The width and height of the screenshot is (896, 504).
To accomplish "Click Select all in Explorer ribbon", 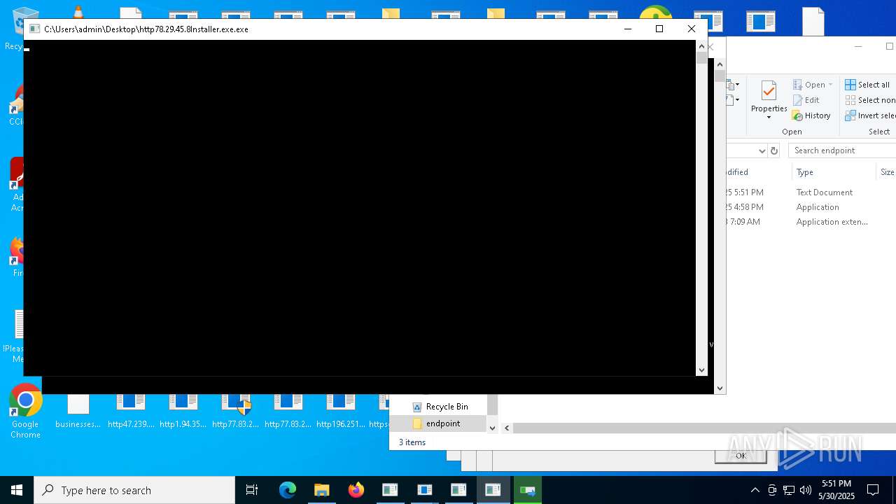I will pyautogui.click(x=867, y=85).
